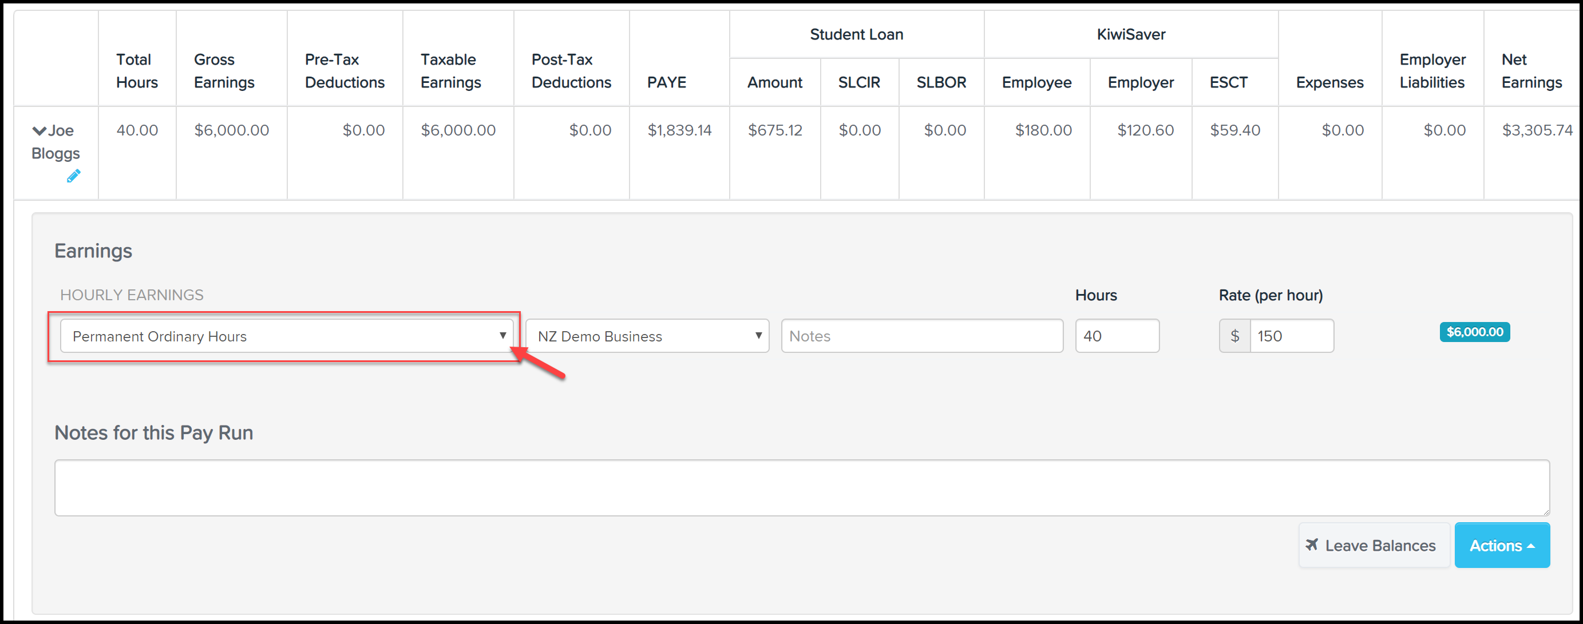
Task: Collapse the Joe Bloggs row chevron
Action: click(x=39, y=131)
